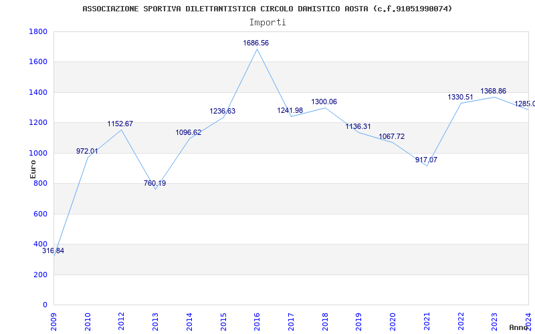Select the 200 y-axis tick label
This screenshot has height=334, width=535.
pyautogui.click(x=41, y=275)
